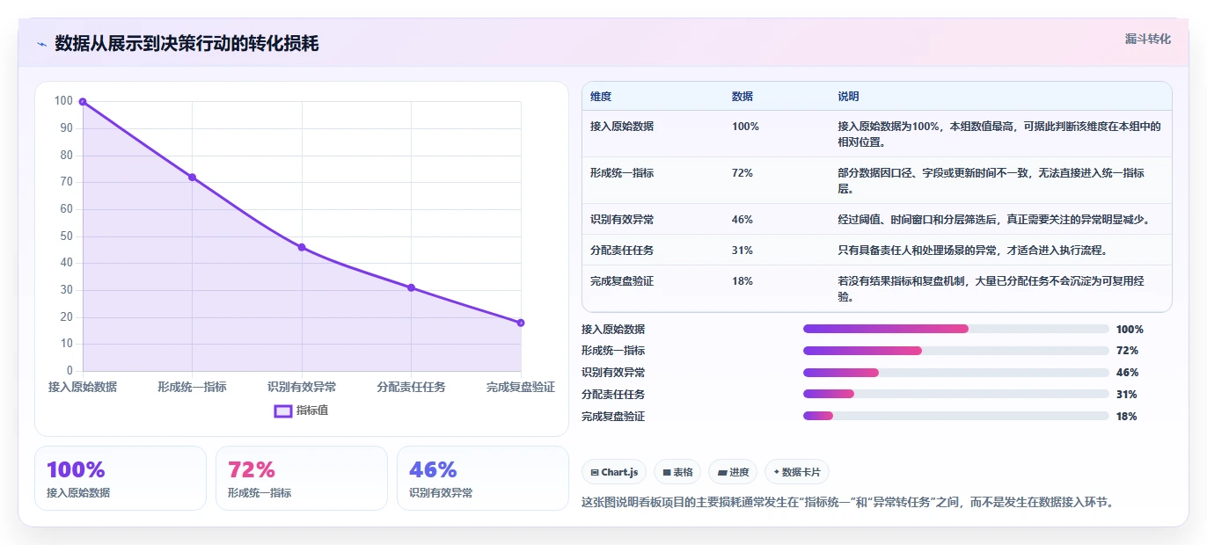This screenshot has width=1207, height=545.
Task: Click the 31% cell in the table
Action: pyautogui.click(x=742, y=251)
